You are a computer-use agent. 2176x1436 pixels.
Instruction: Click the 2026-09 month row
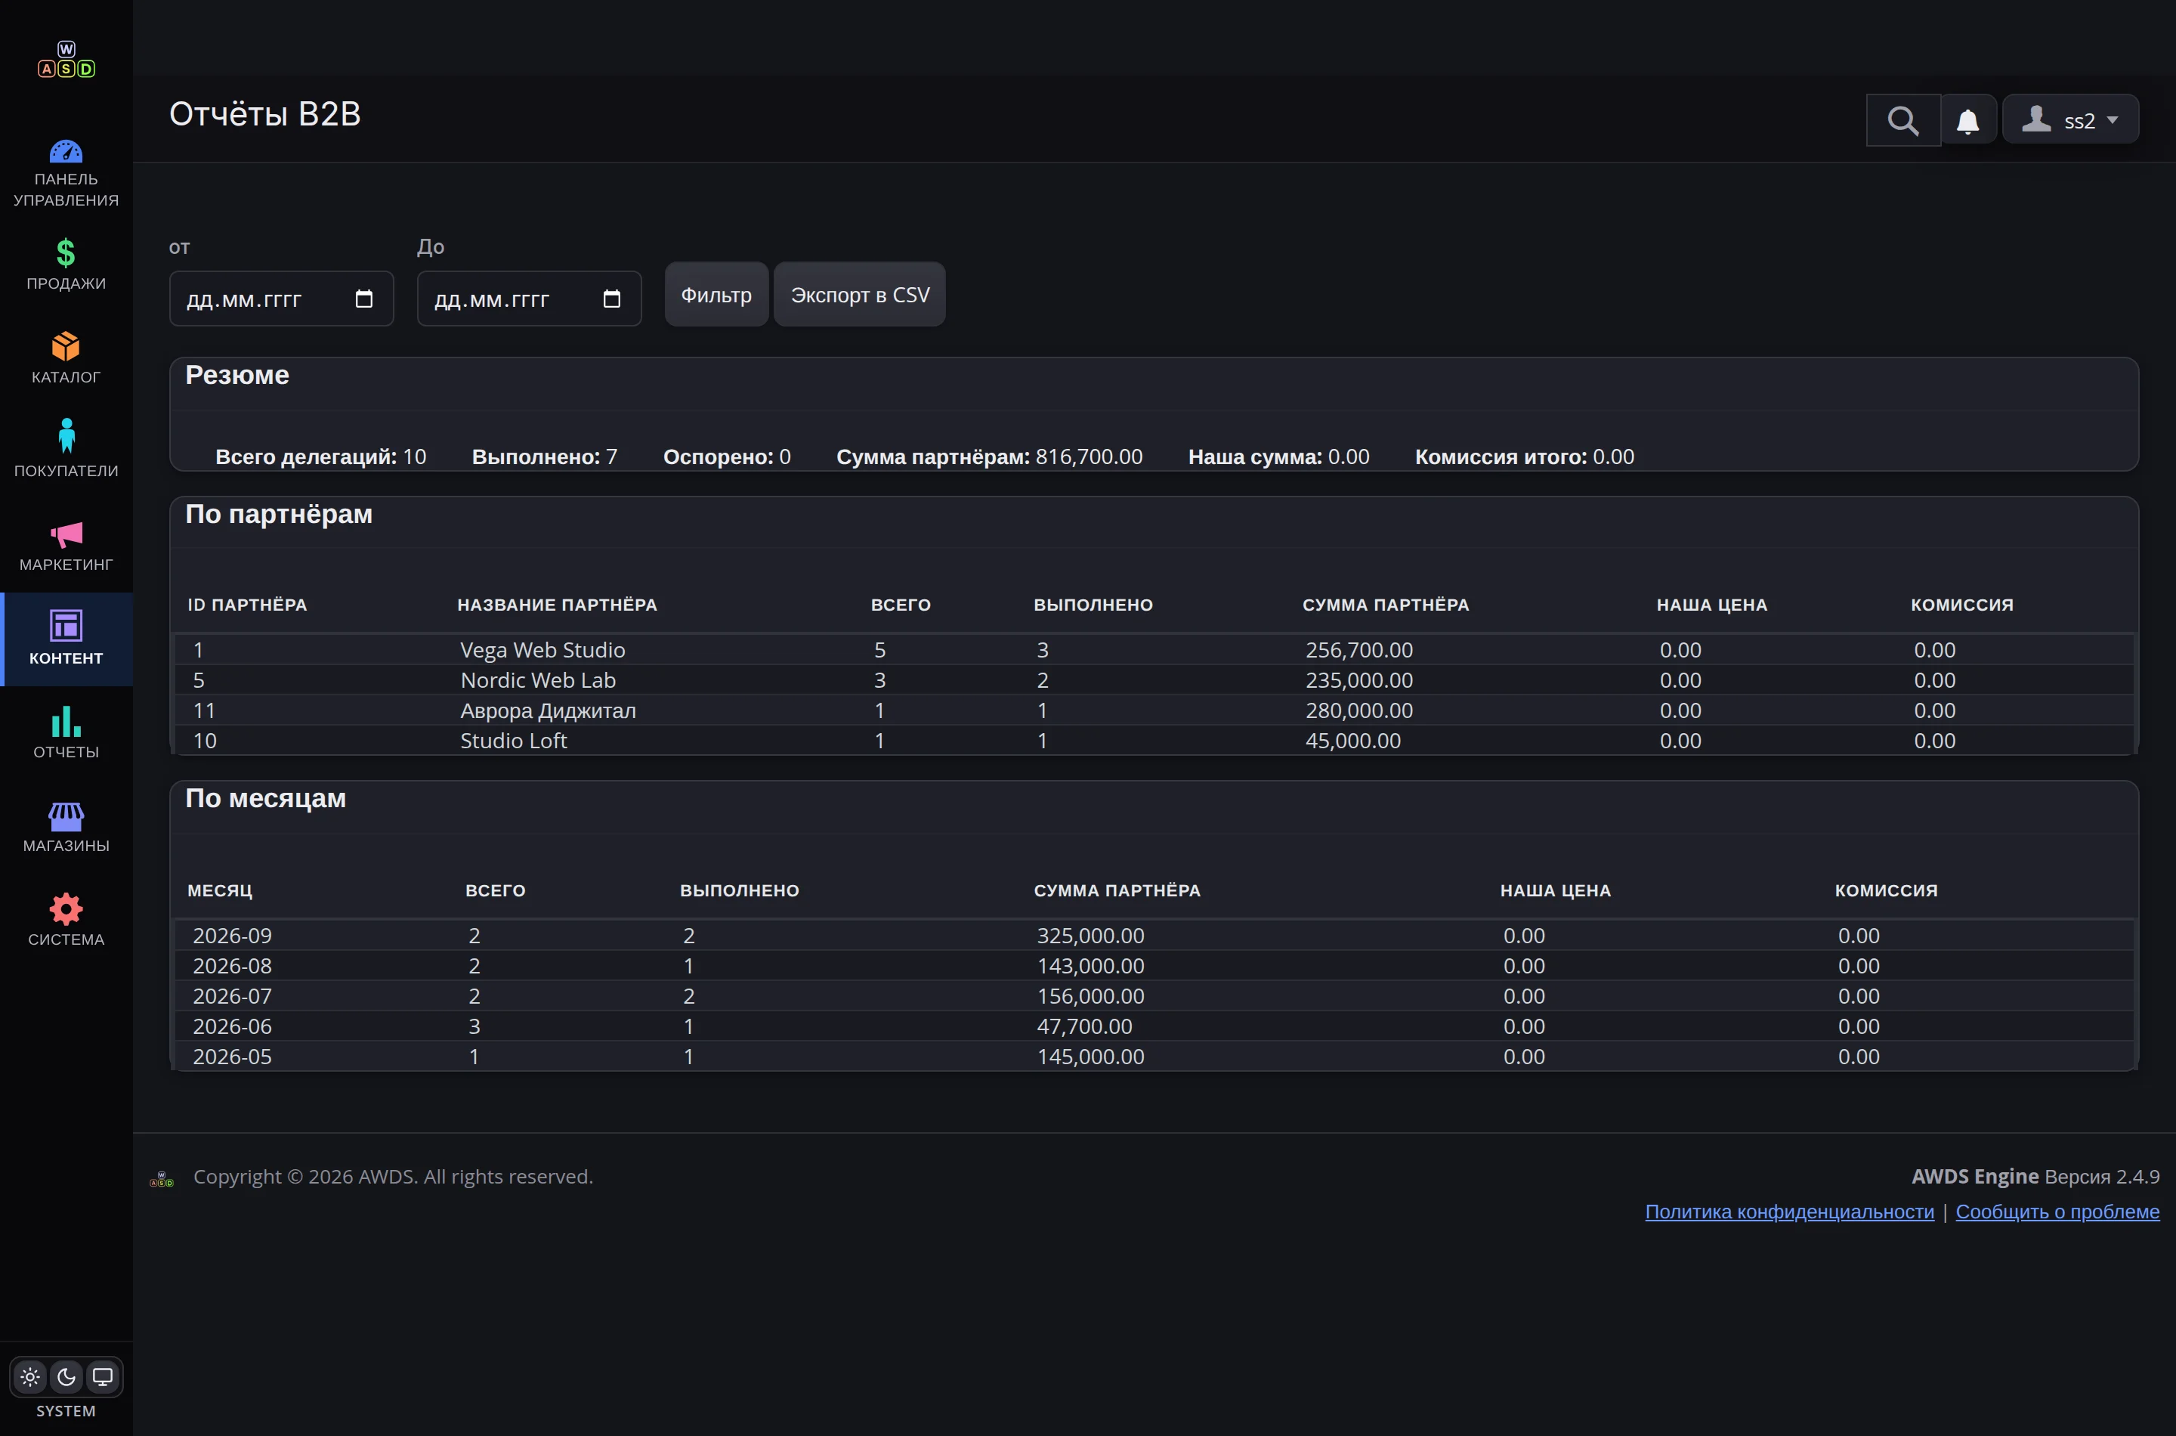click(x=1154, y=936)
